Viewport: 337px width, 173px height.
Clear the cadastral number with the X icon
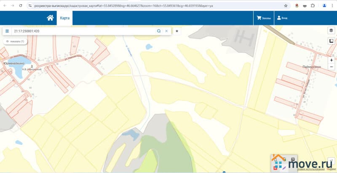166,31
